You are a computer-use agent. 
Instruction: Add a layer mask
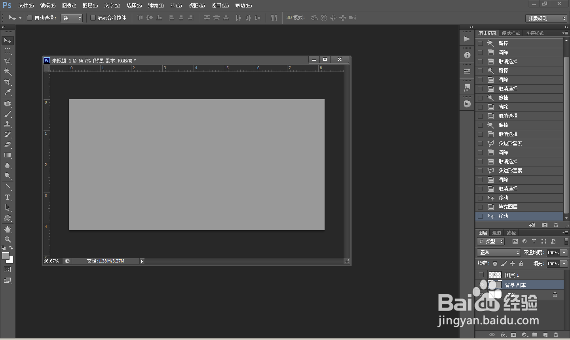513,335
